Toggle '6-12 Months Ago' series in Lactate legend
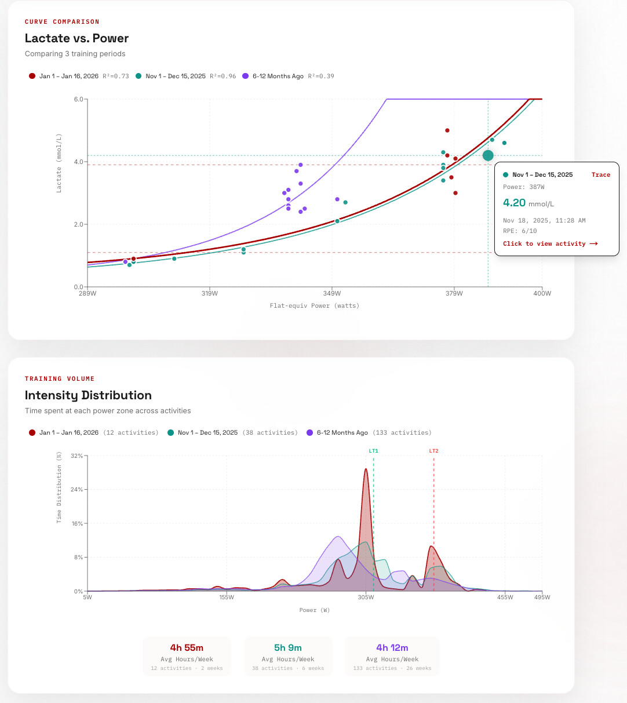 [278, 76]
